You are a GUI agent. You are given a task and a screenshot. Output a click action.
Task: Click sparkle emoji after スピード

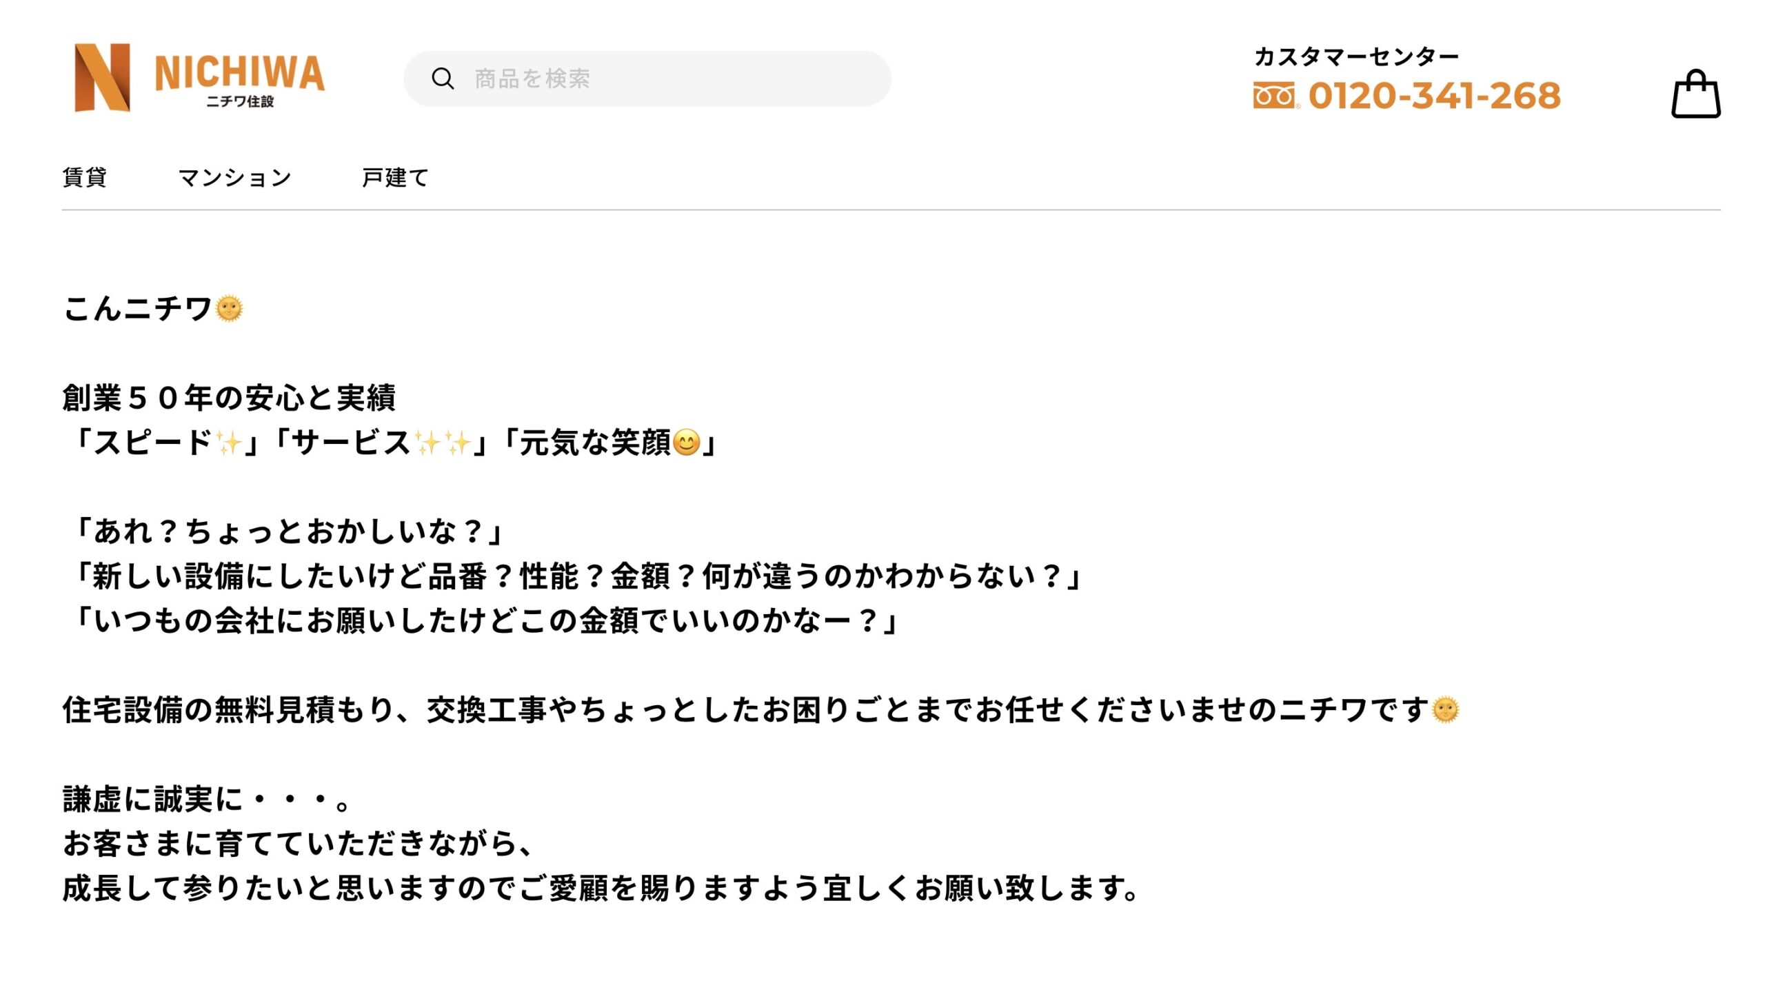(228, 443)
